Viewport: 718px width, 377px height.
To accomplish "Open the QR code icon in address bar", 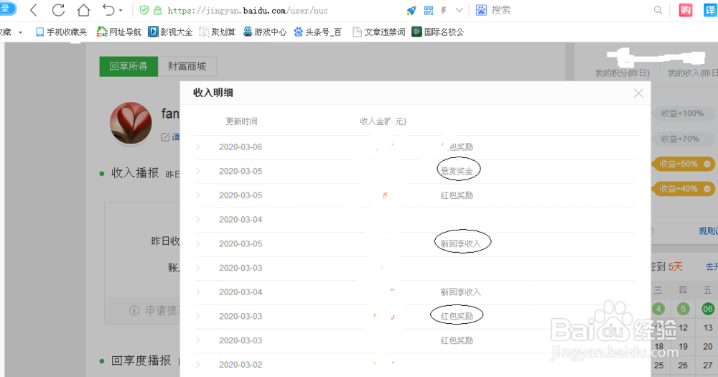I will coord(429,10).
